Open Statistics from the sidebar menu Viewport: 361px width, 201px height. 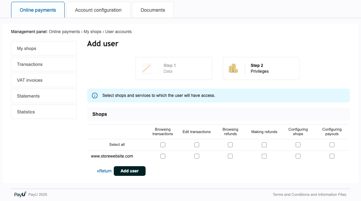pyautogui.click(x=44, y=112)
